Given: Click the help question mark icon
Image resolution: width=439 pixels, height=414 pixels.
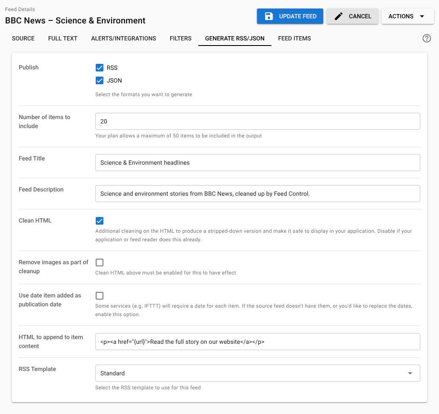Looking at the screenshot, I should pyautogui.click(x=426, y=38).
